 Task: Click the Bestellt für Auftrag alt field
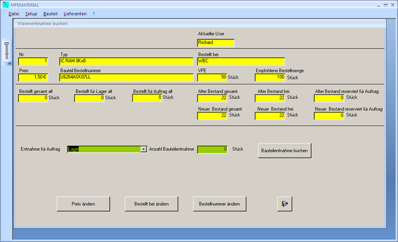147,98
